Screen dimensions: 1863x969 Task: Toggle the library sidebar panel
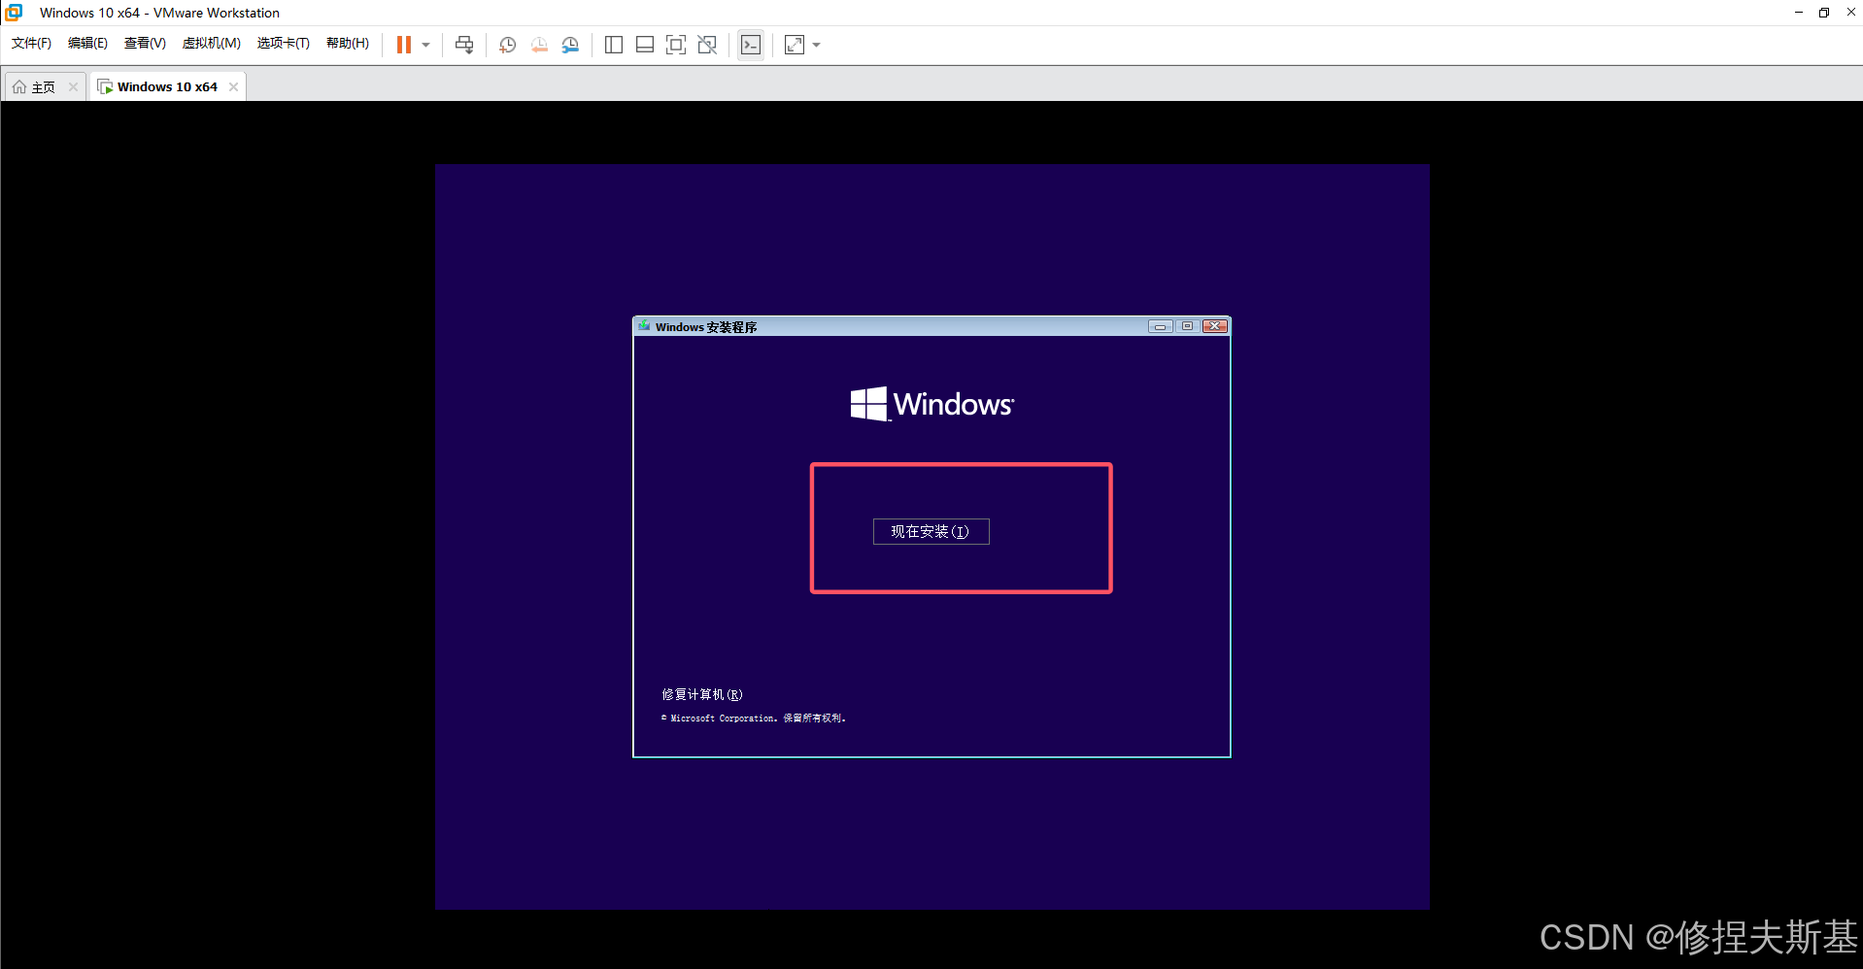[x=614, y=45]
